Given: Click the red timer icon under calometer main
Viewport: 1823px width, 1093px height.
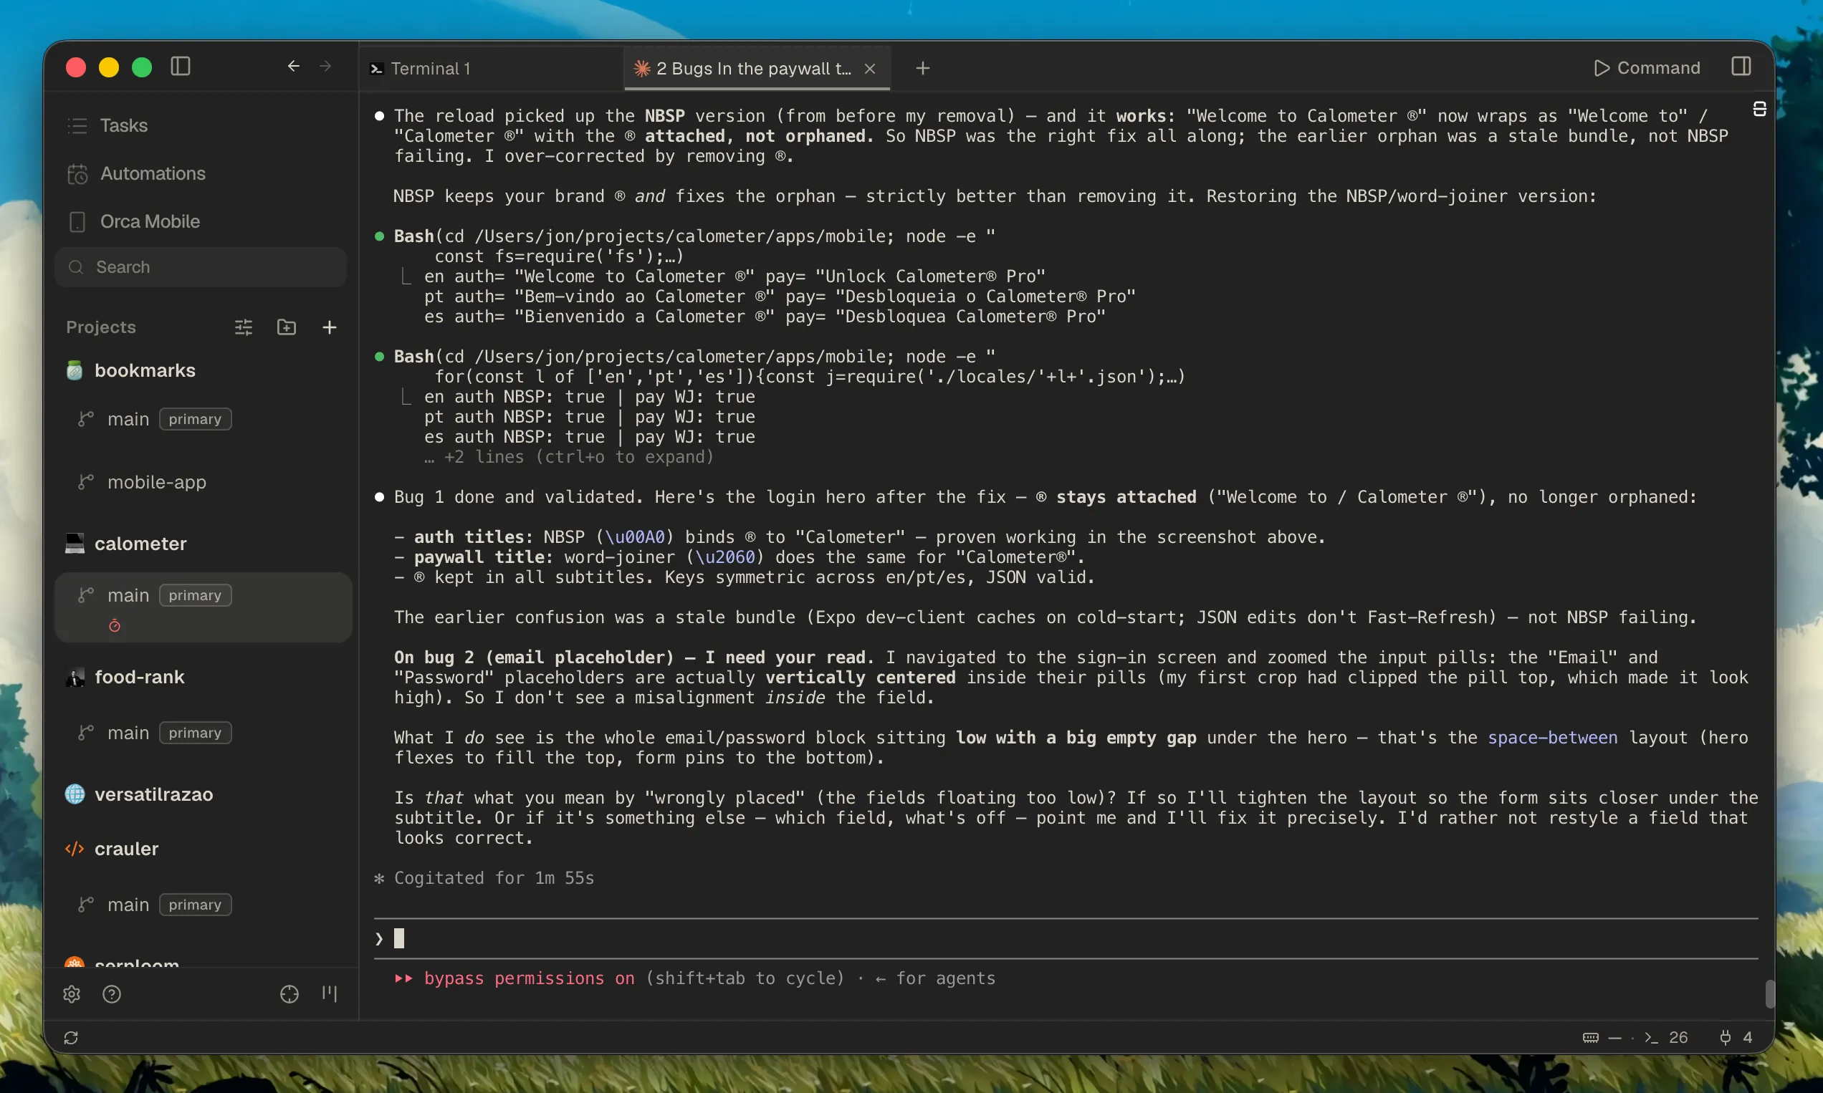Looking at the screenshot, I should pos(115,626).
